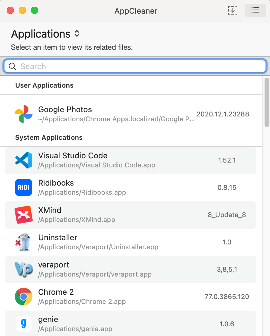
Task: Toggle the application list view button
Action: tap(255, 10)
